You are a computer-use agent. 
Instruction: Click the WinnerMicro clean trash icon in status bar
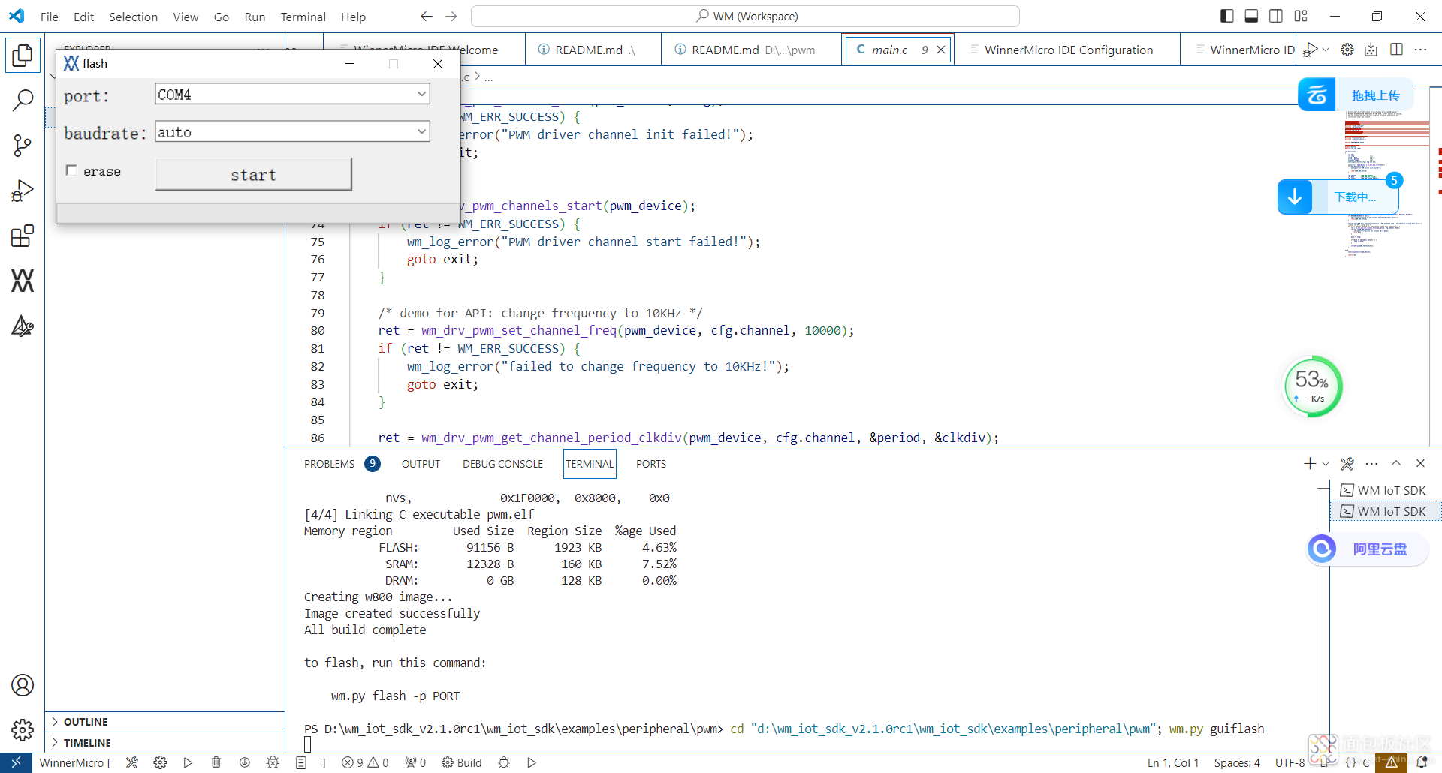tap(216, 762)
